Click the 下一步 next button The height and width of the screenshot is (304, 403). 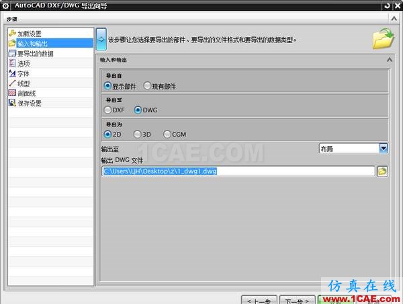[x=297, y=300]
